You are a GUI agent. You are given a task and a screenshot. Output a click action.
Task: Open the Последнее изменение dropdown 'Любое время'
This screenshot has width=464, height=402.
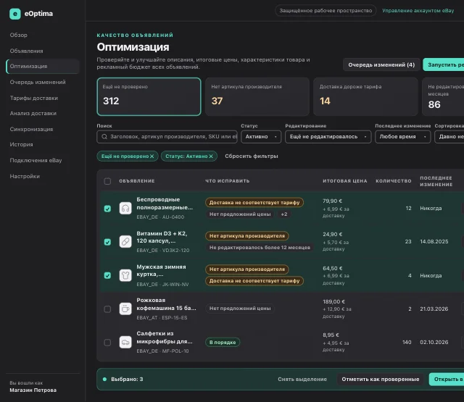pyautogui.click(x=403, y=137)
